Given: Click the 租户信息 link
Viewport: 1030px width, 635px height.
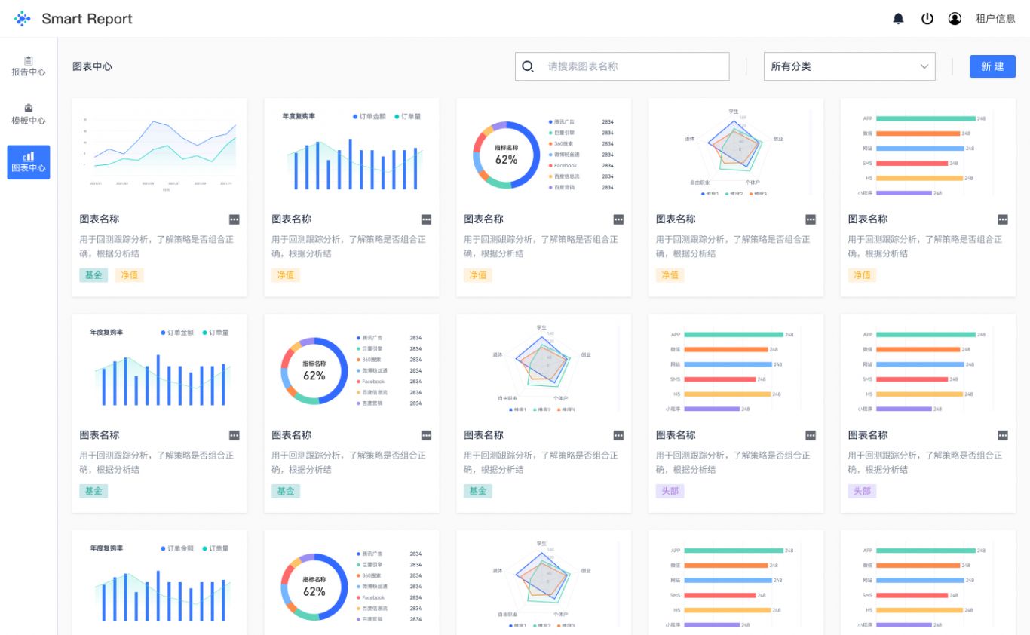Looking at the screenshot, I should 995,19.
